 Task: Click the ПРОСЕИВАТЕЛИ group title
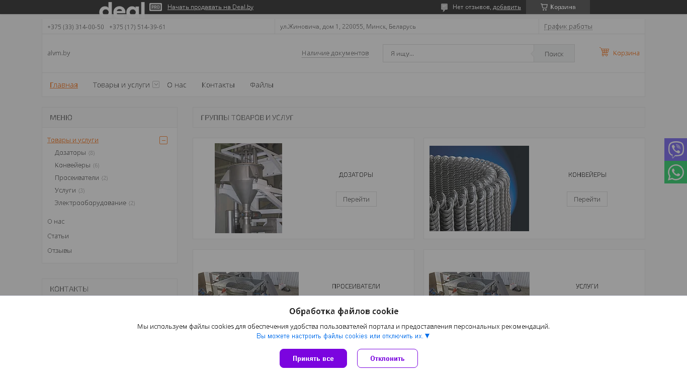[356, 286]
